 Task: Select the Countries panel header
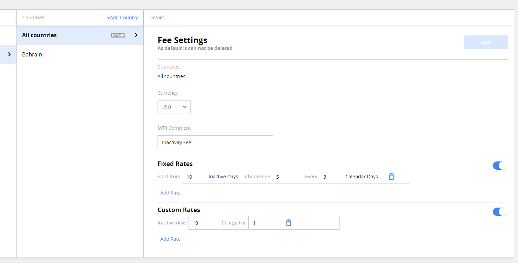(x=33, y=17)
